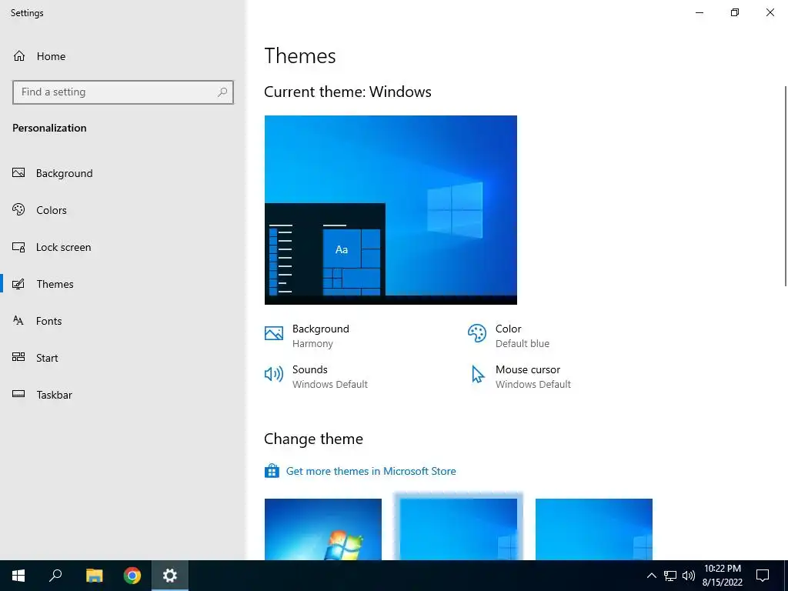Viewport: 788px width, 591px height.
Task: Click the volume speaker in system tray
Action: click(689, 576)
